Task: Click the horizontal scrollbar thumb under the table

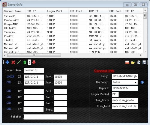Action: point(34,55)
